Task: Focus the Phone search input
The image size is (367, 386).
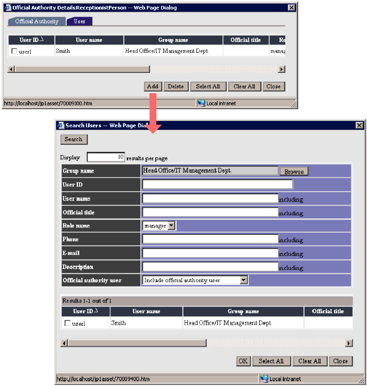Action: (x=210, y=239)
